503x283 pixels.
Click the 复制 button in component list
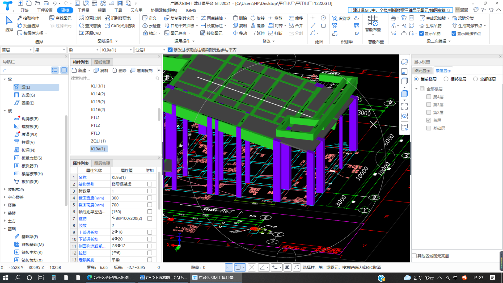click(x=101, y=70)
